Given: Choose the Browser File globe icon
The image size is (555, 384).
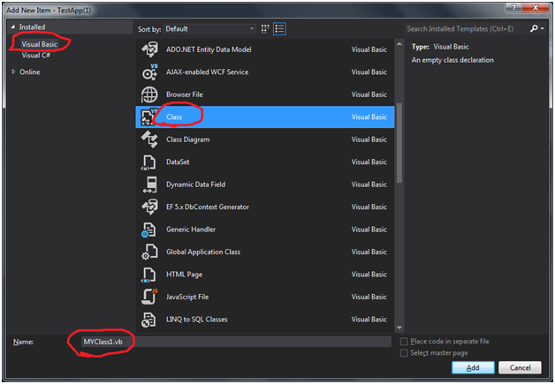Looking at the screenshot, I should point(149,94).
